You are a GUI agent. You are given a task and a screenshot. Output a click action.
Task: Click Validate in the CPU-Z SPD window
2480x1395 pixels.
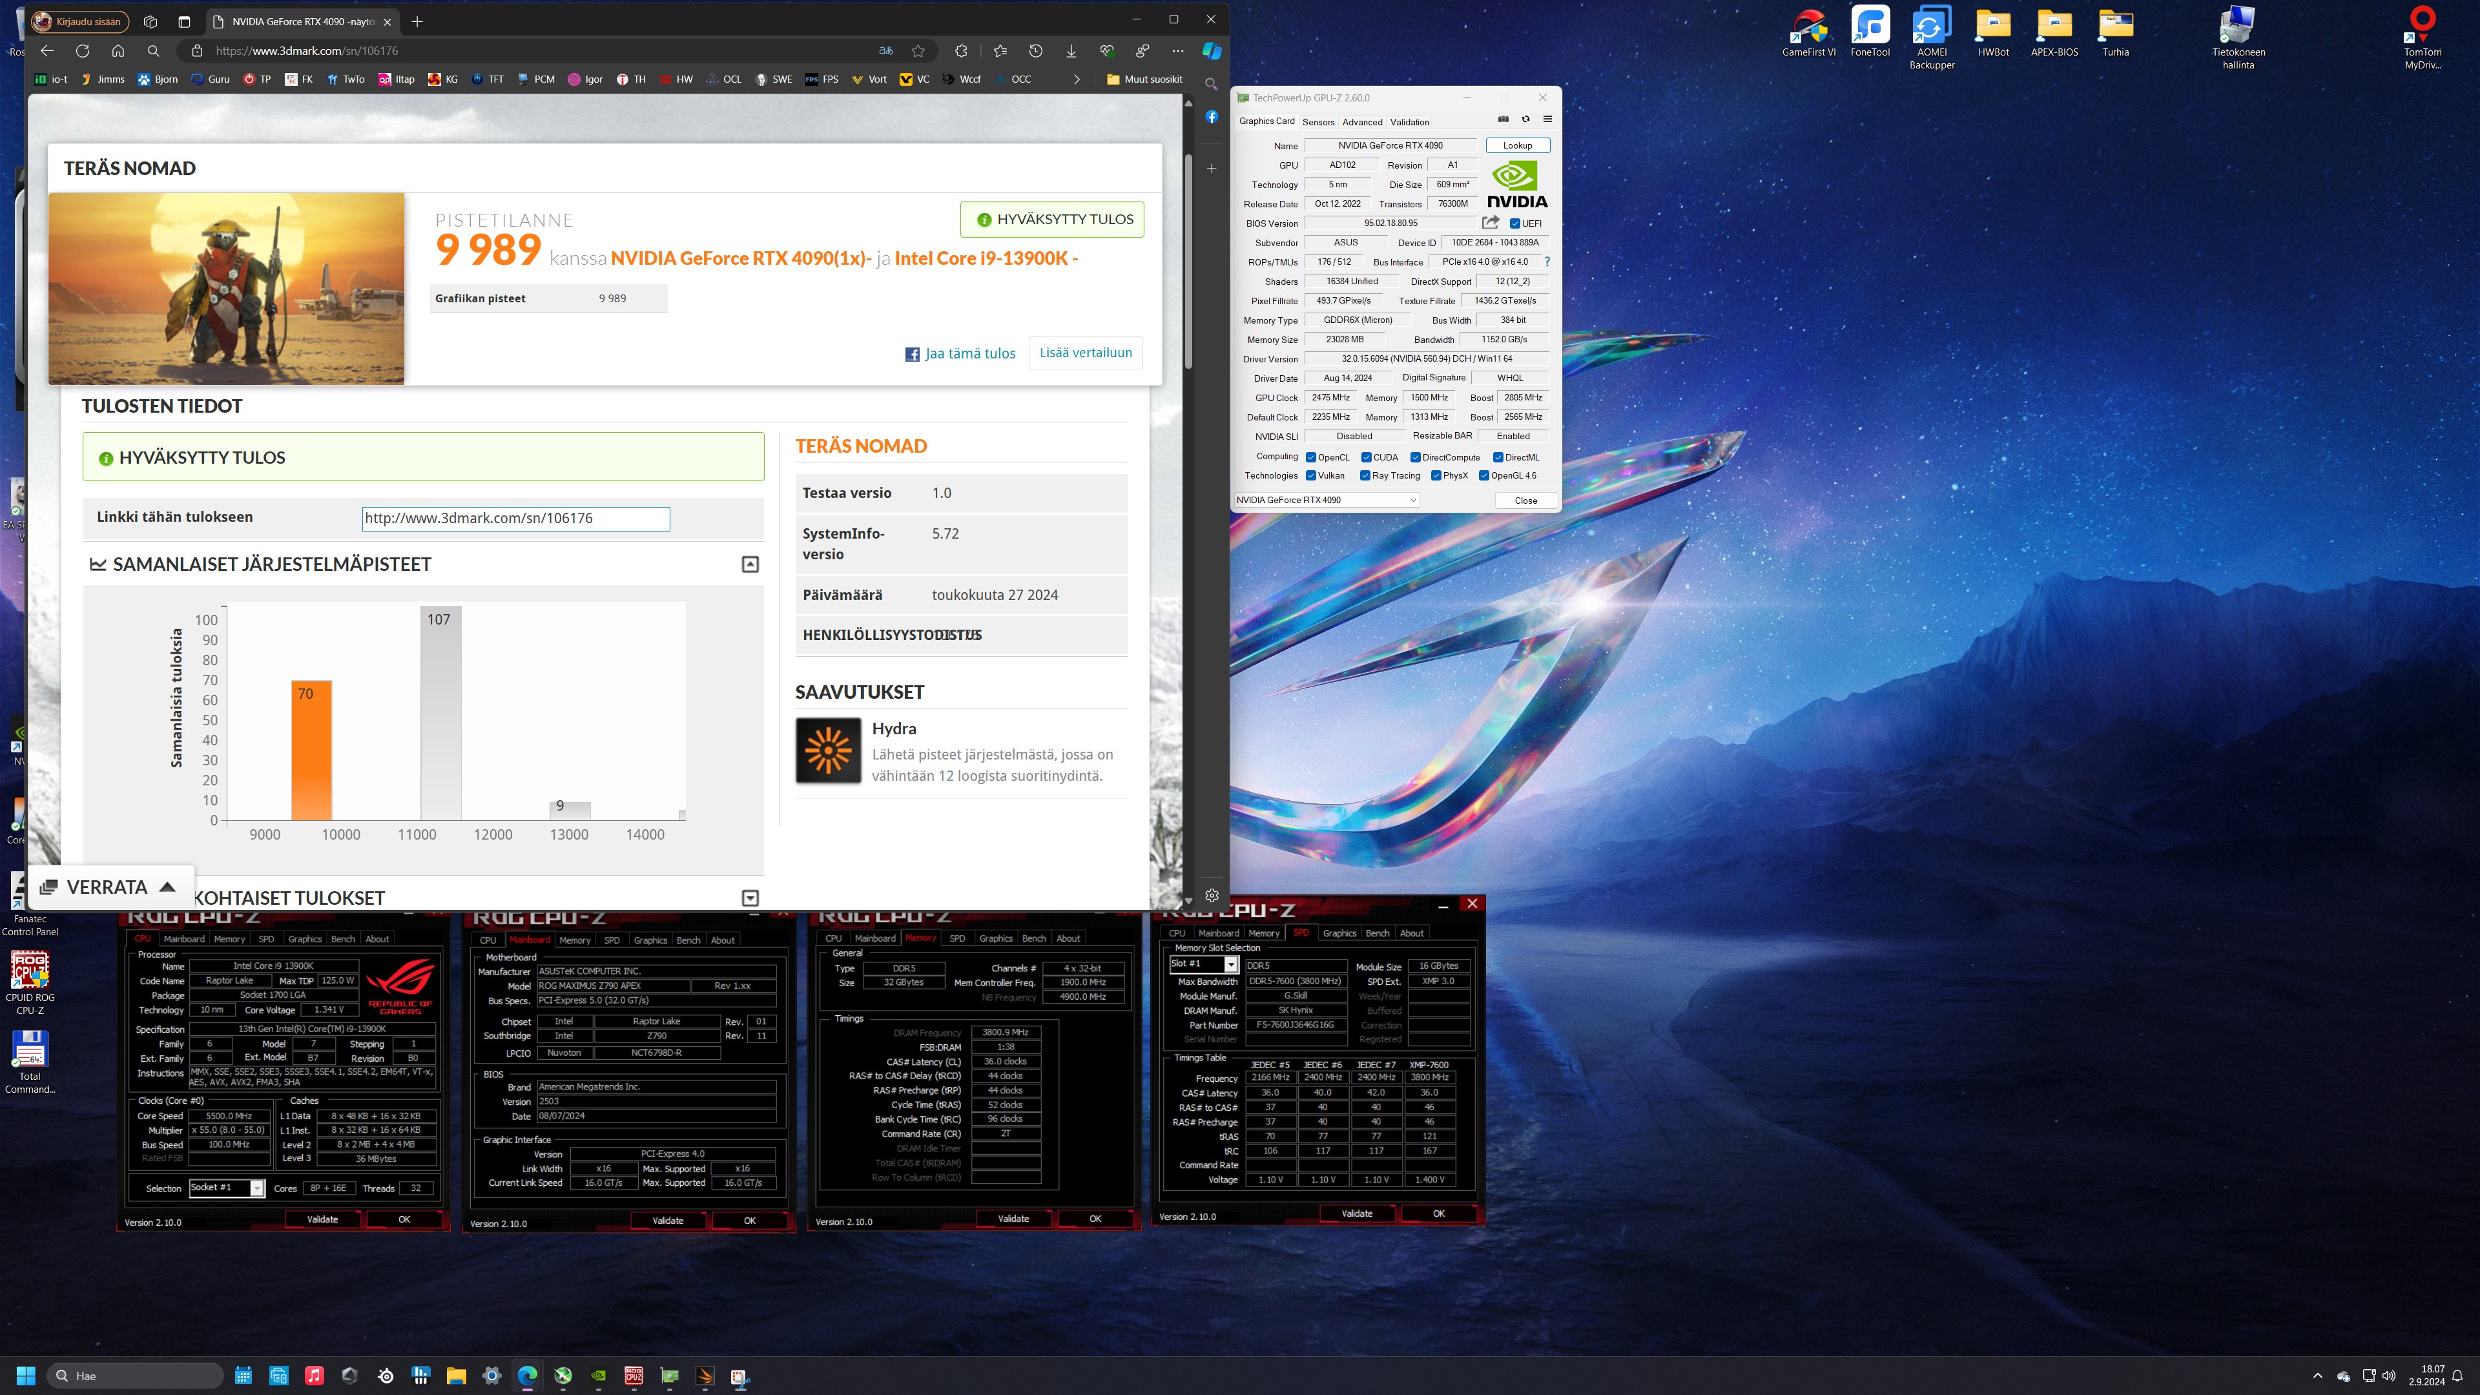[x=1356, y=1213]
